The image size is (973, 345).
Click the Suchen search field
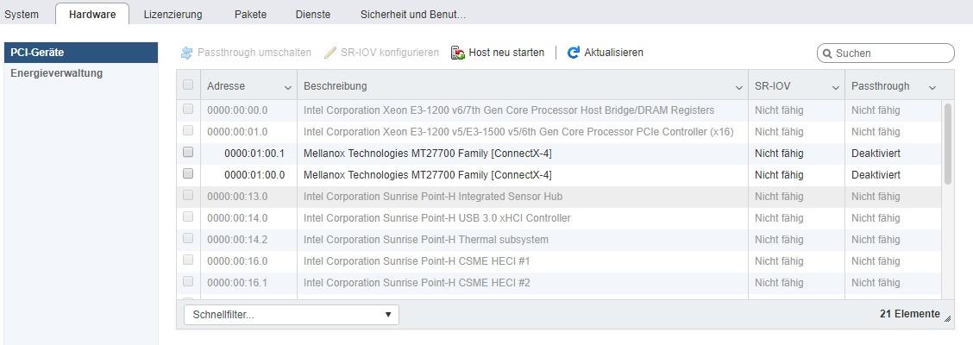coord(886,53)
